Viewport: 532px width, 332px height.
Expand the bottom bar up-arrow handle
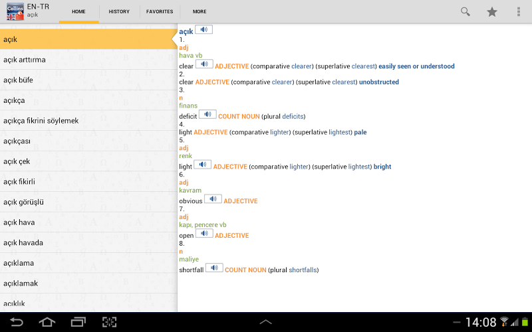point(265,322)
